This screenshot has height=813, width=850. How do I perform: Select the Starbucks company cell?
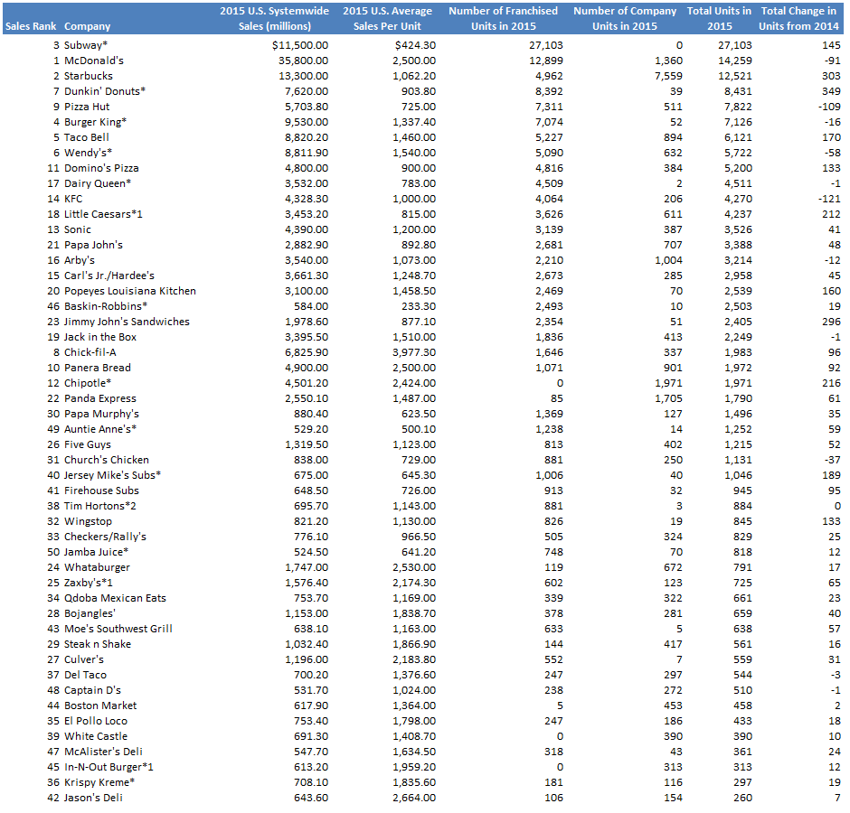[x=89, y=76]
